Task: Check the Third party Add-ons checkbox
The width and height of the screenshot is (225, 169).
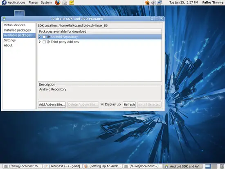Action: click(x=44, y=42)
